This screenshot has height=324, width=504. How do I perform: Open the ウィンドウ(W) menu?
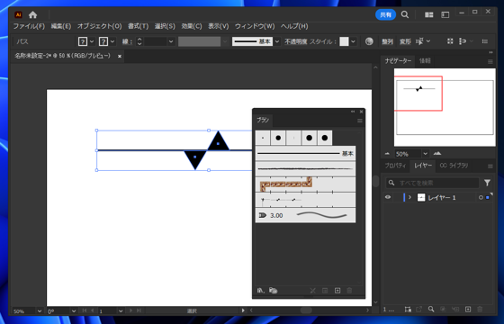(x=255, y=26)
